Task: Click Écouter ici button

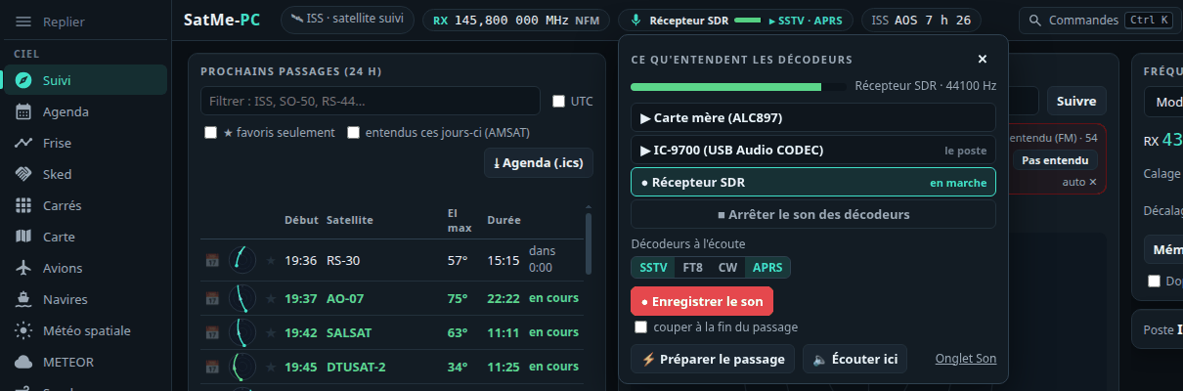Action: pos(854,359)
